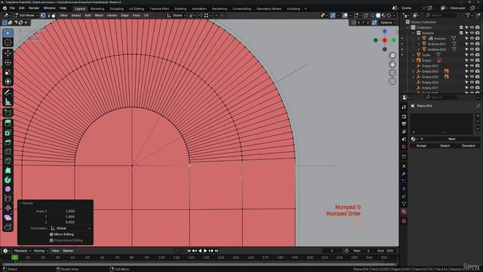Expand the Empty.005 outliner item
The width and height of the screenshot is (483, 272).
coord(414,77)
